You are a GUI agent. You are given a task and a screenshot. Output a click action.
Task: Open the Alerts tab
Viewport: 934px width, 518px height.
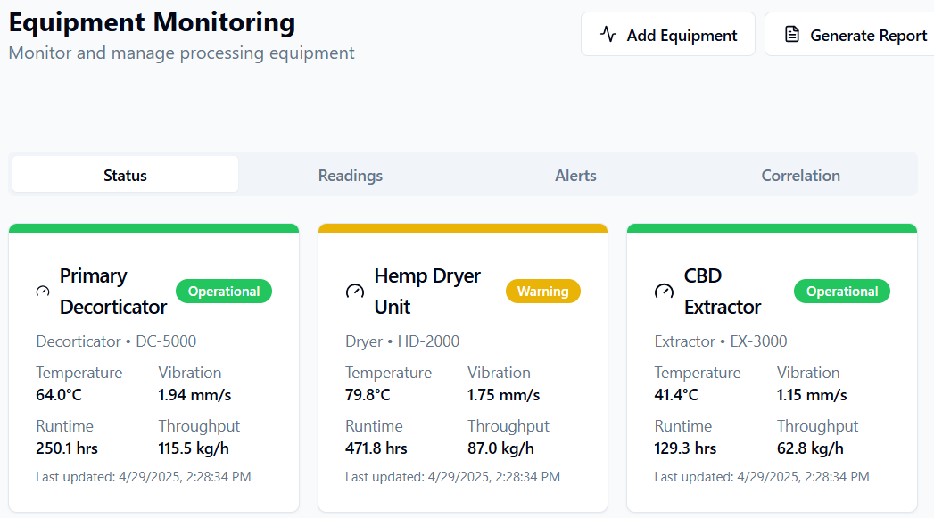(575, 175)
